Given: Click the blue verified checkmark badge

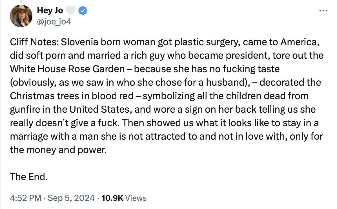Looking at the screenshot, I should [x=83, y=10].
